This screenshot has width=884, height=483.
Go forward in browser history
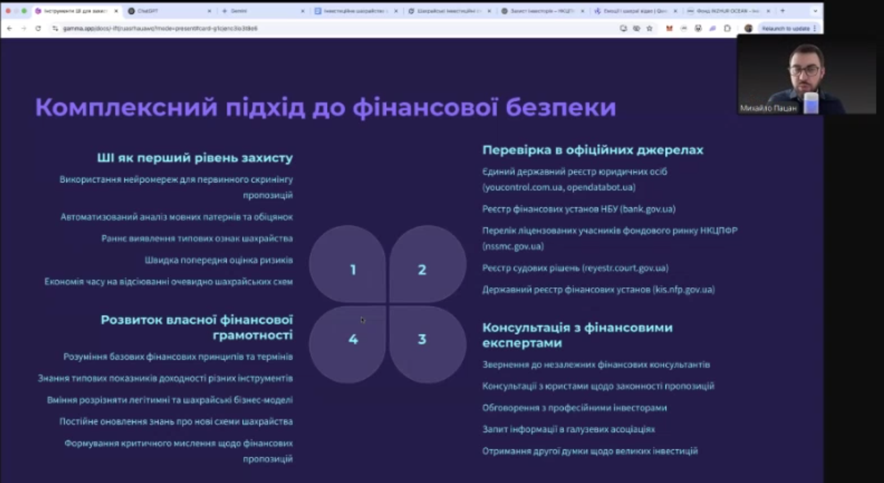(23, 28)
